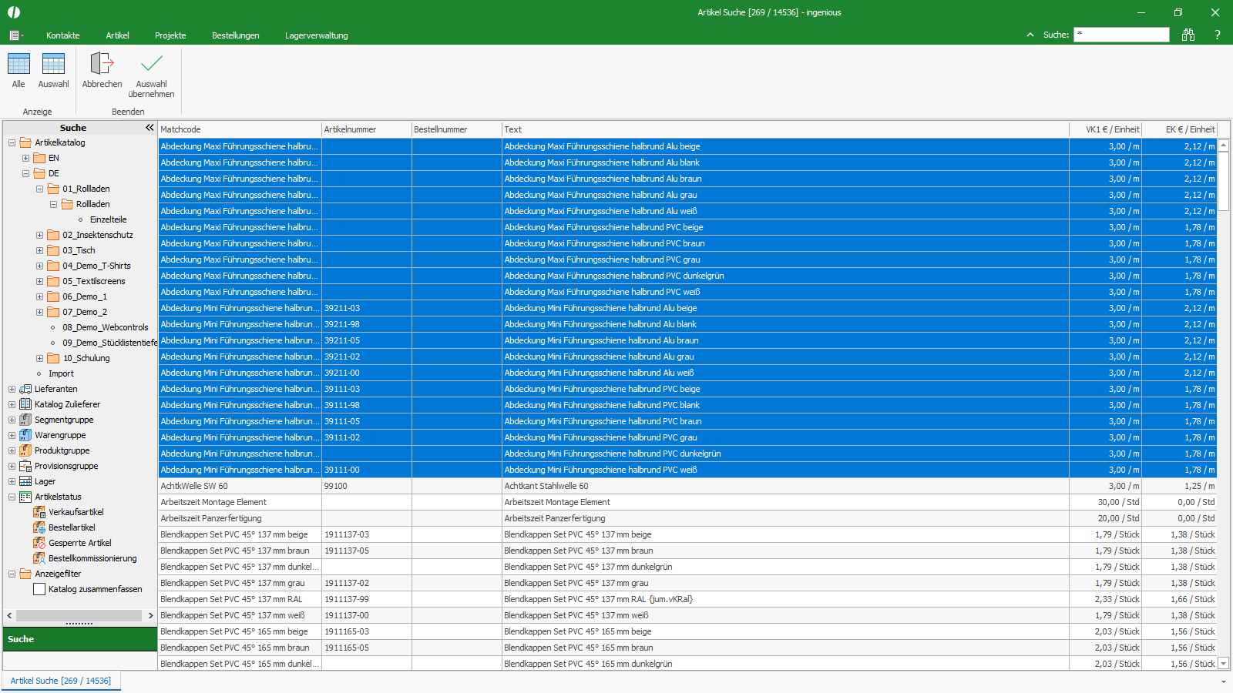Sort by Artikelnummer column header
1233x693 pixels.
[x=367, y=129]
